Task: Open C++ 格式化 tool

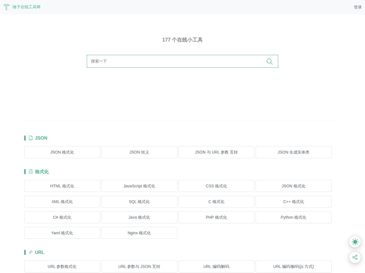Action: [x=293, y=202]
